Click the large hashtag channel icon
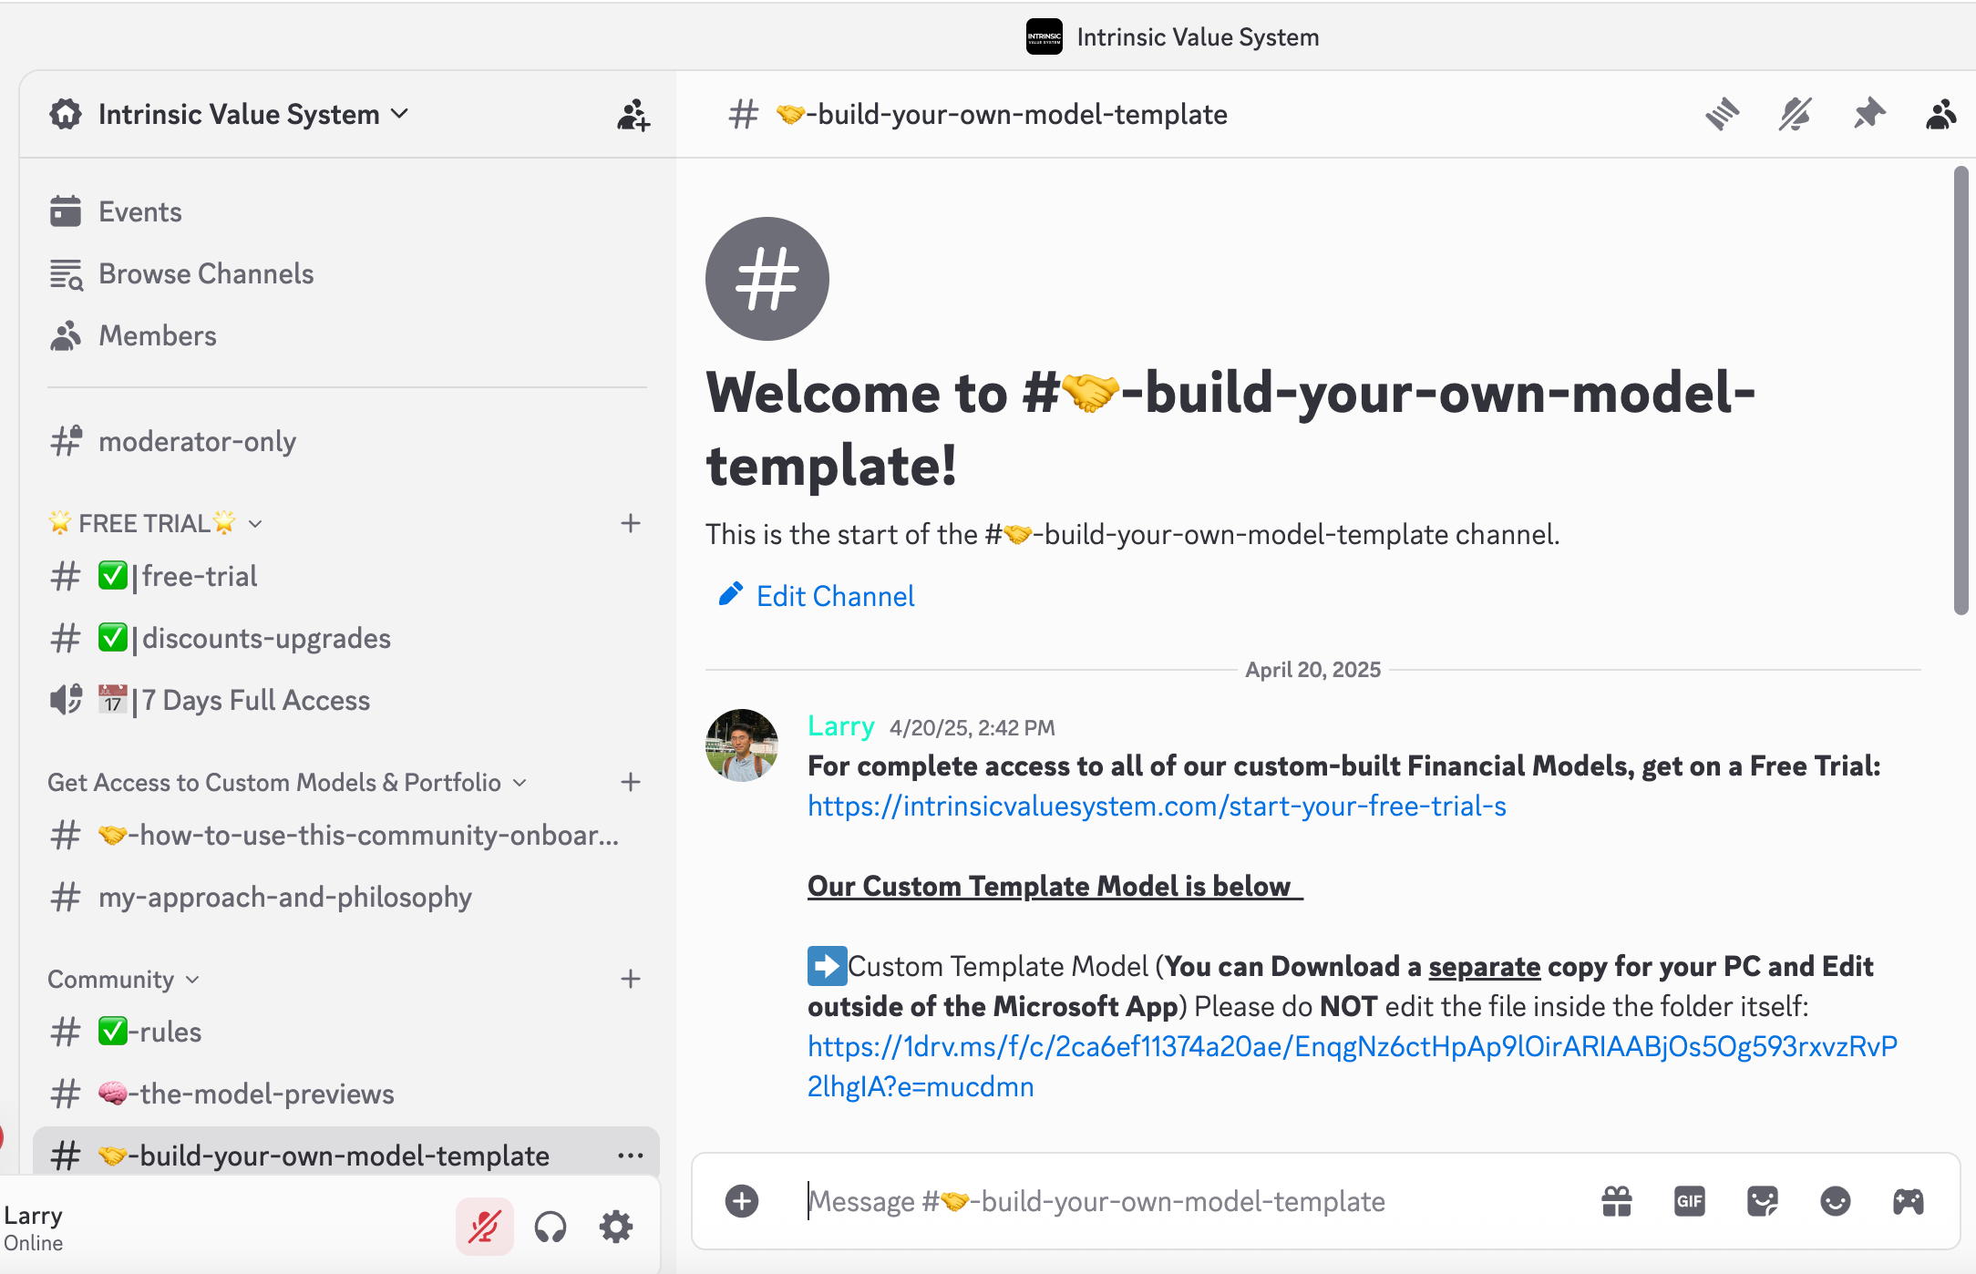The image size is (1976, 1274). click(767, 279)
